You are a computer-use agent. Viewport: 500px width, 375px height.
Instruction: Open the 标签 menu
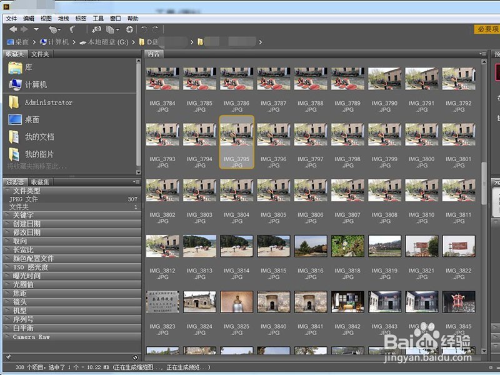(81, 19)
